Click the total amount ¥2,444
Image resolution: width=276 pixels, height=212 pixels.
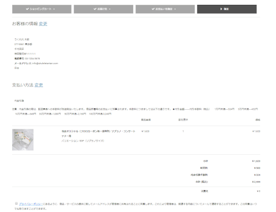pos(256,182)
